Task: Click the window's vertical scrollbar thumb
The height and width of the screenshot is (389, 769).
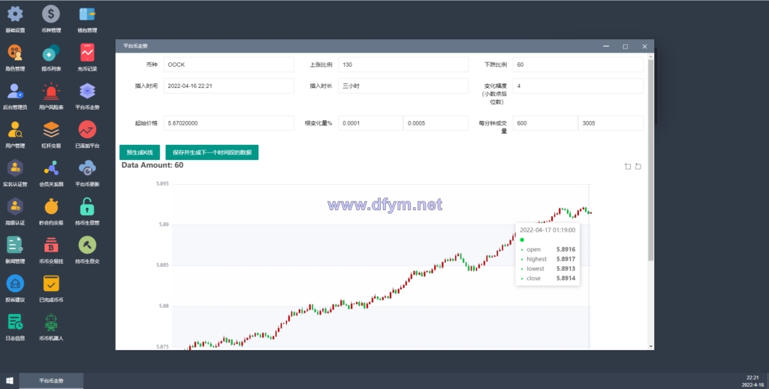Action: click(651, 159)
